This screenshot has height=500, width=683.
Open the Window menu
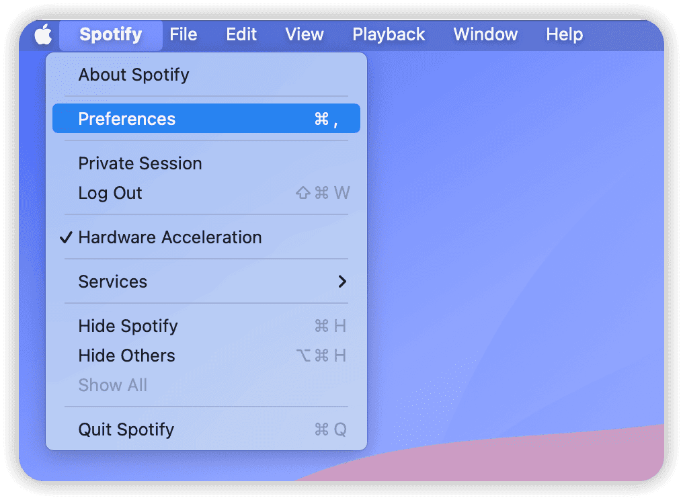click(x=485, y=34)
